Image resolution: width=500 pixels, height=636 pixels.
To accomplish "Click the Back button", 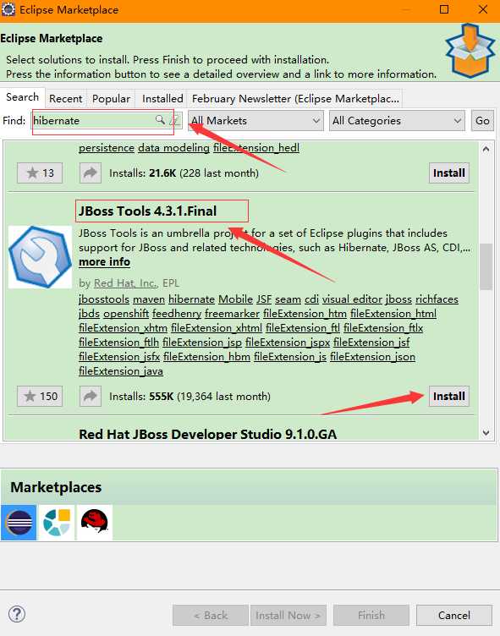I will 210,616.
